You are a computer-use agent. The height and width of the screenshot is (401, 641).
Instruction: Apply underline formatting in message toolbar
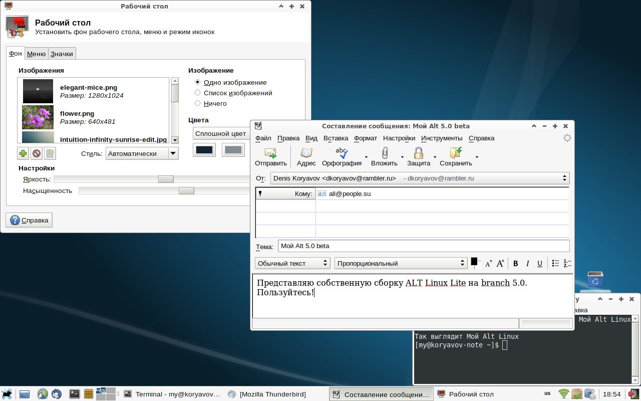point(540,263)
